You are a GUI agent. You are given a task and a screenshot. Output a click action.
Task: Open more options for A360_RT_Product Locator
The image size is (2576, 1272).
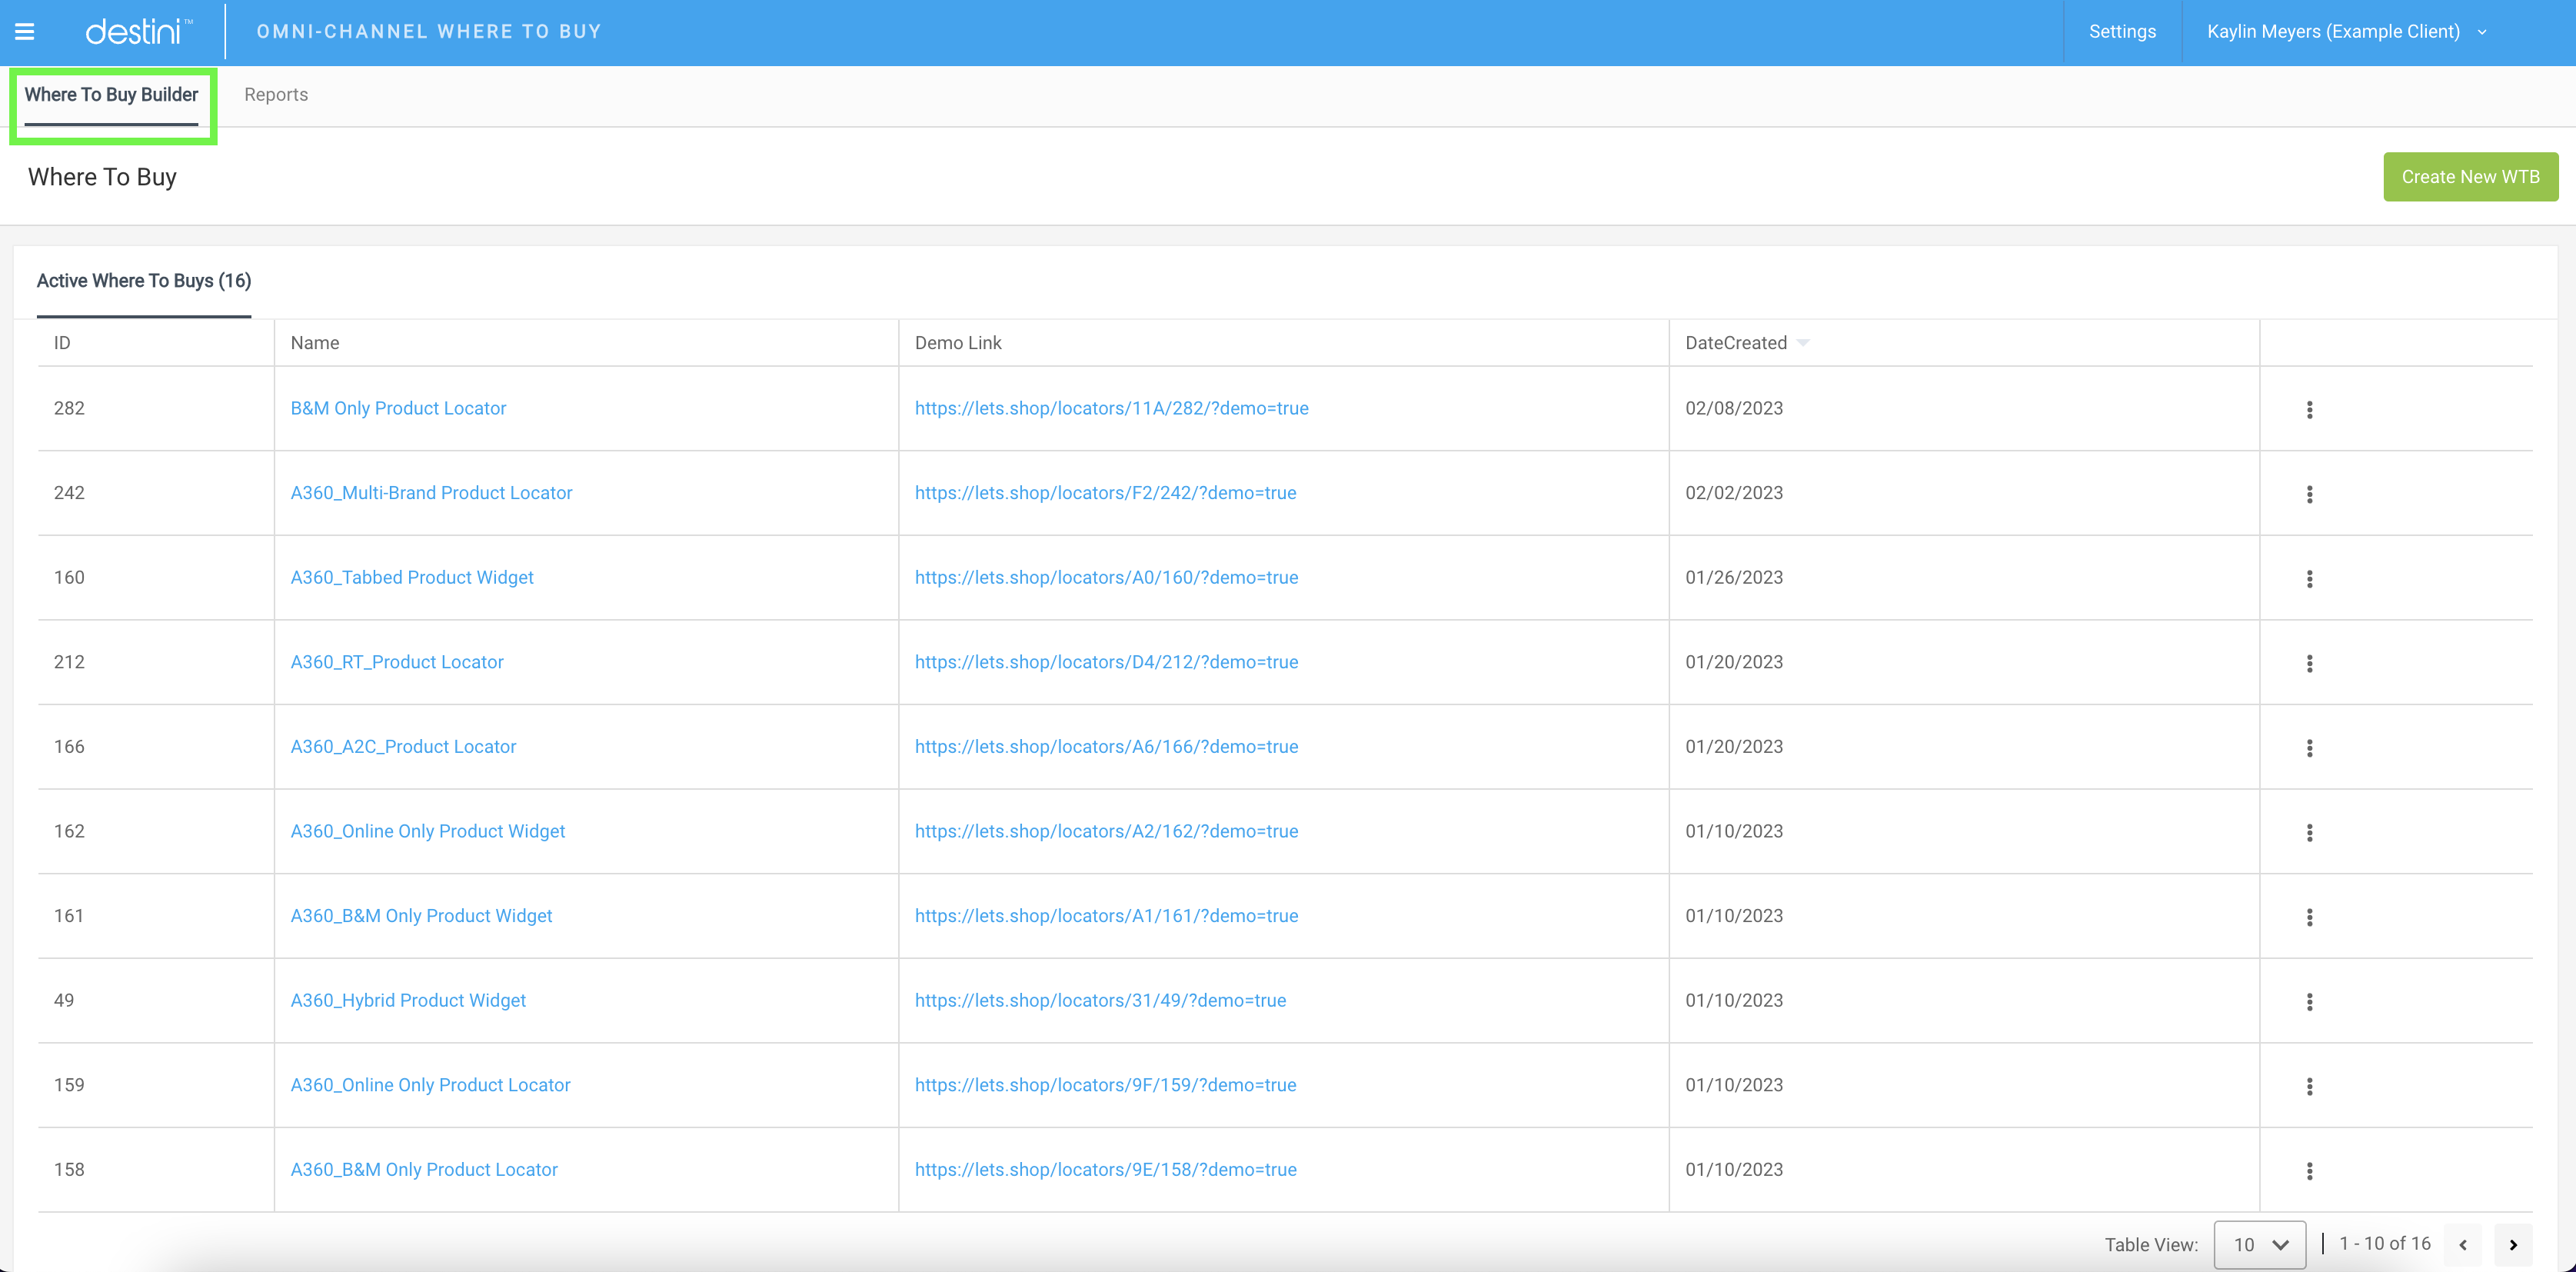coord(2309,663)
